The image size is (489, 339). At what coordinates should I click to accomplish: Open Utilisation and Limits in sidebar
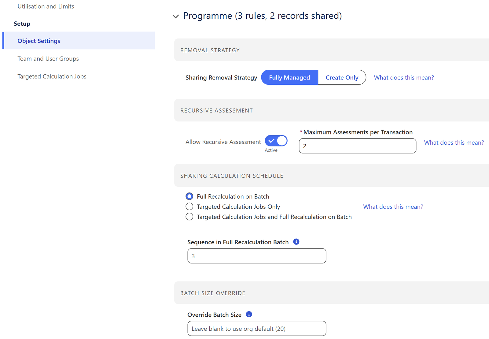(x=46, y=6)
